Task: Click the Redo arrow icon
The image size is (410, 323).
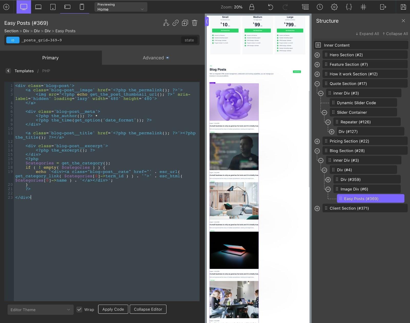Action: point(285,7)
